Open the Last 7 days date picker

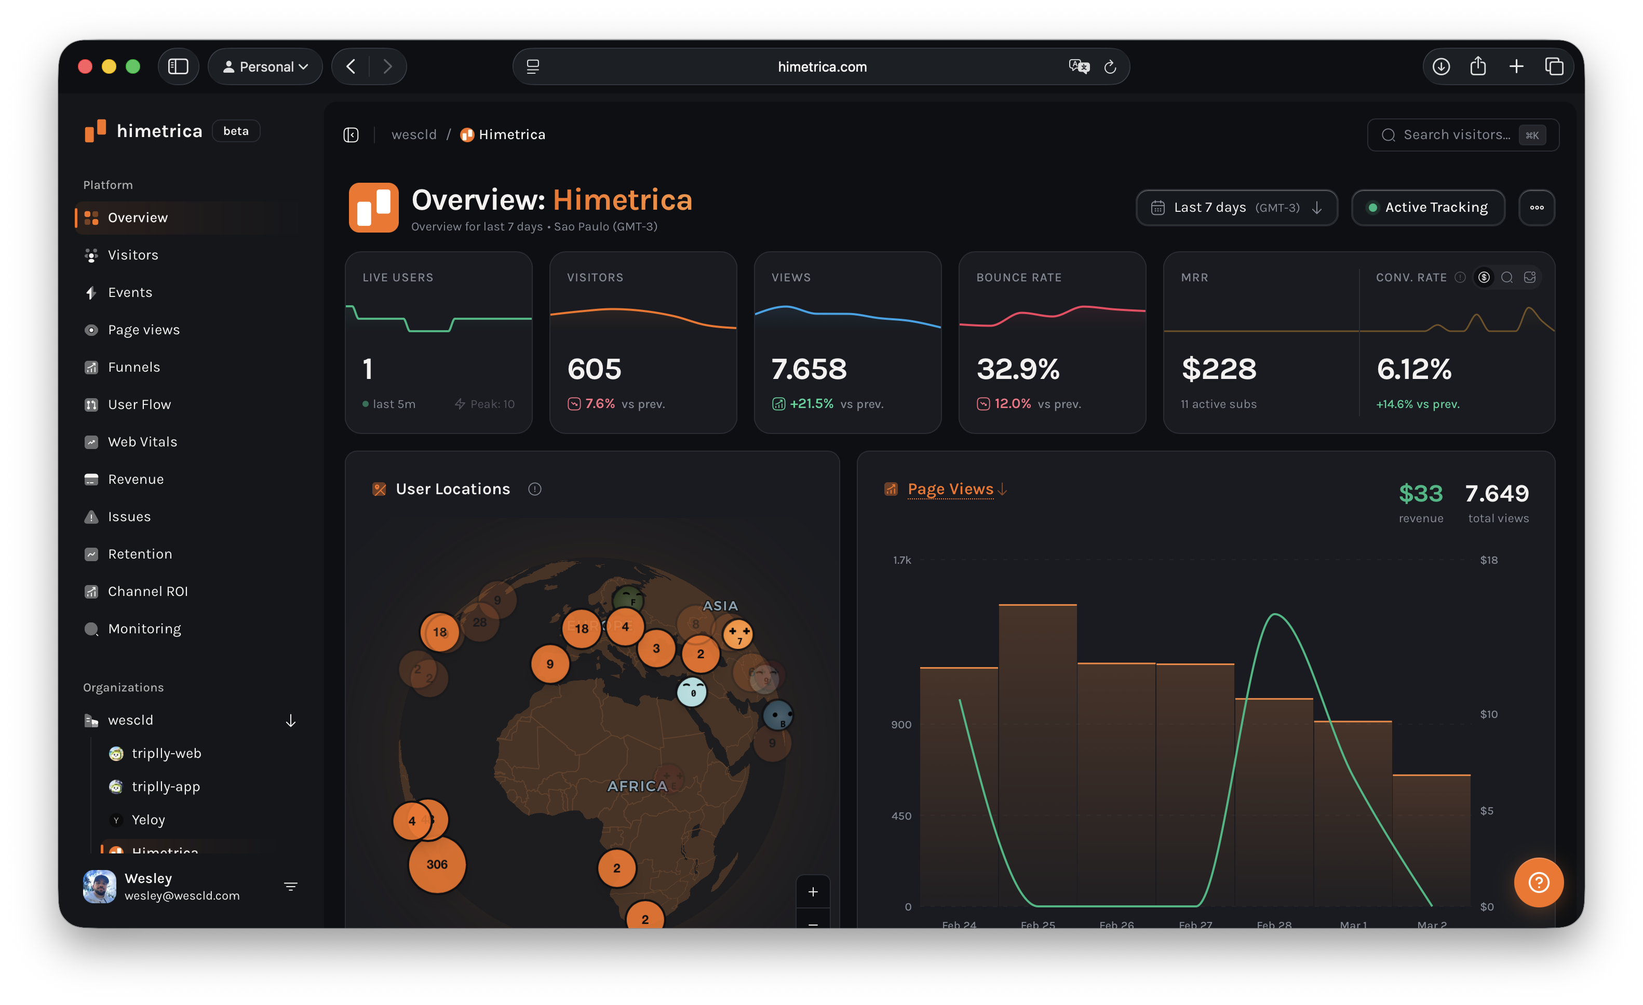click(x=1236, y=207)
